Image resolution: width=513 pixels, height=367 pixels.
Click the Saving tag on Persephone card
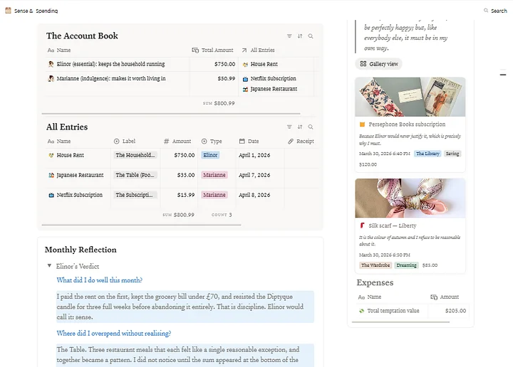tap(452, 154)
